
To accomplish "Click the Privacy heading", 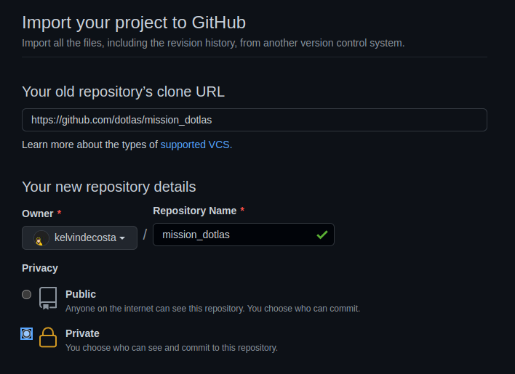I will (x=40, y=268).
